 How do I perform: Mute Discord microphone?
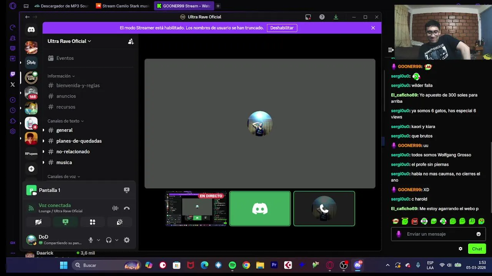click(91, 240)
